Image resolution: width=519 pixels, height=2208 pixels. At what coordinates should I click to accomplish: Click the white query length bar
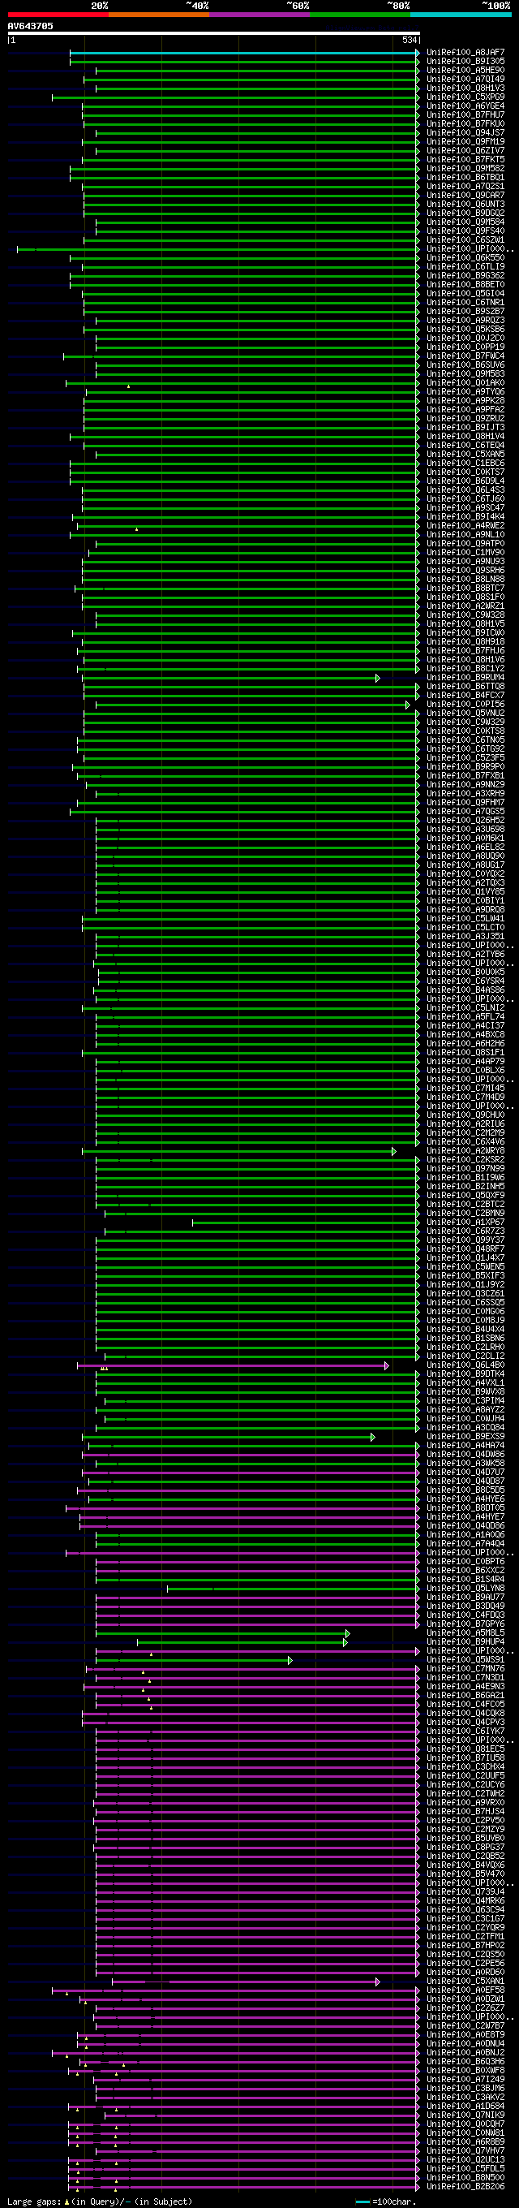pos(213,33)
